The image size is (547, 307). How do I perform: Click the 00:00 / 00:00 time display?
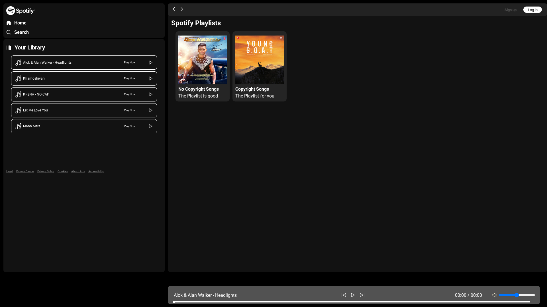tap(468, 295)
